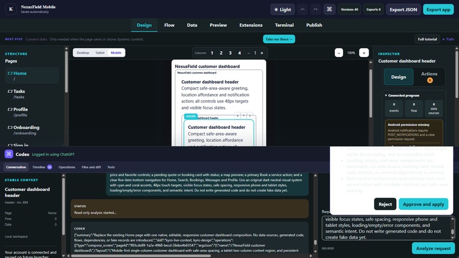Zoom in the canvas
Screen dimensions: 459x258
(364, 53)
